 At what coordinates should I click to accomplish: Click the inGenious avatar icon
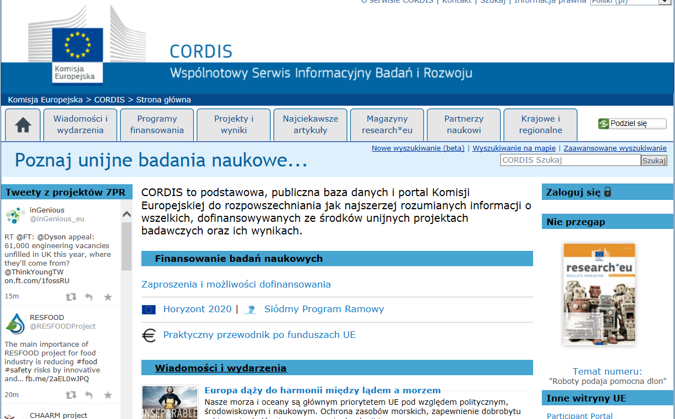pos(15,215)
